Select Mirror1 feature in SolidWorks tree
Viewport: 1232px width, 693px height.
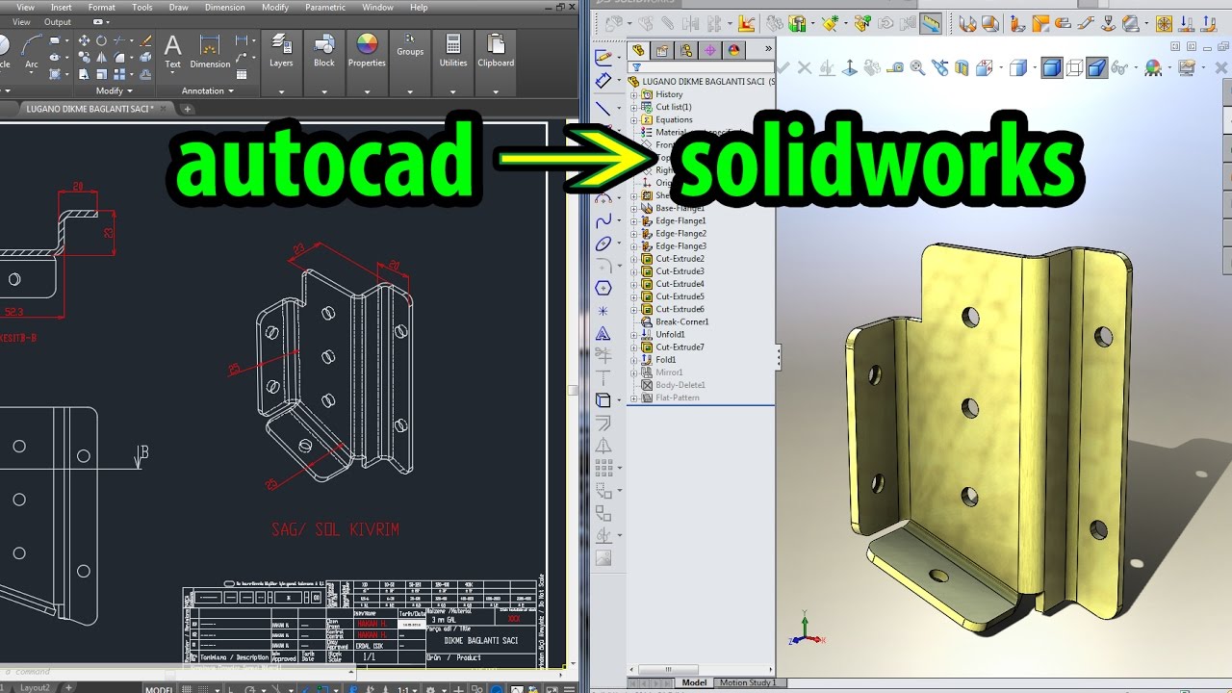(669, 372)
